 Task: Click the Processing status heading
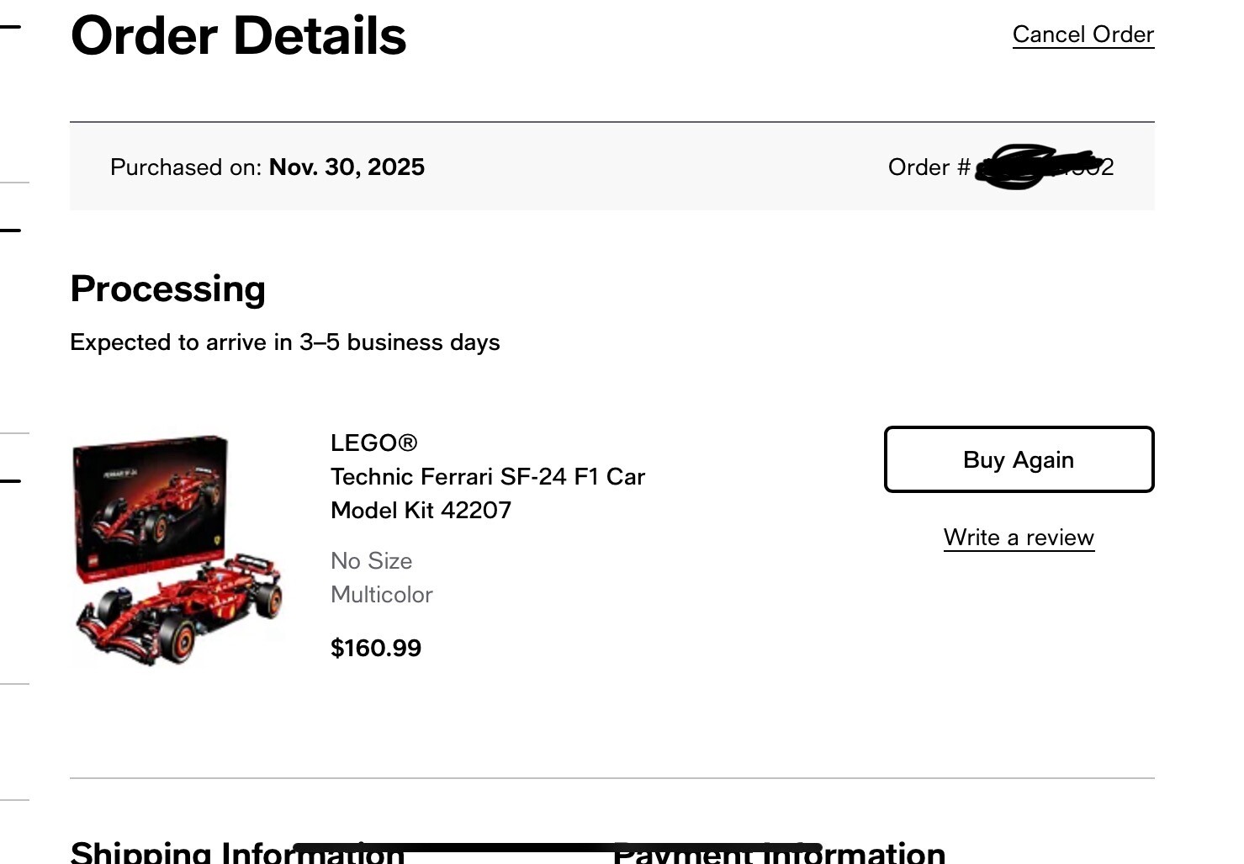coord(168,289)
